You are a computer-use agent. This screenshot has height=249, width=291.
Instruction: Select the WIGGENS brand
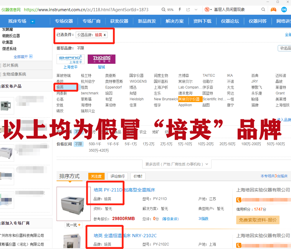click(138, 81)
